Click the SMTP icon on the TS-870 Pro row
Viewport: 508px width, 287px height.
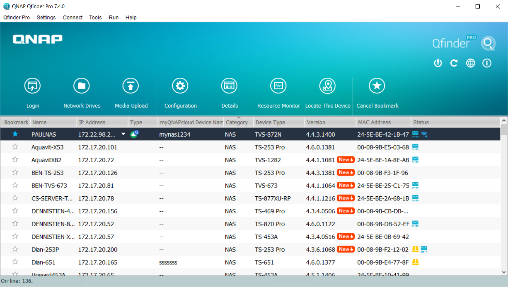[x=415, y=224]
